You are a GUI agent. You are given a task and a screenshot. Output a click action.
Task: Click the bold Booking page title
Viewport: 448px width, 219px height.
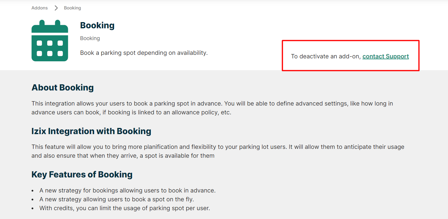coord(97,25)
